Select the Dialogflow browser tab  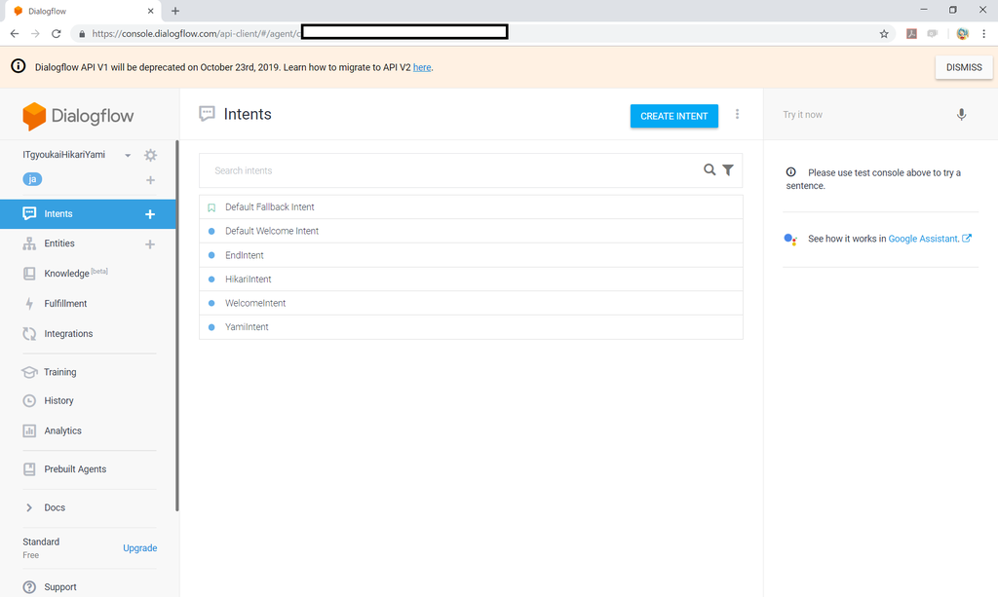click(x=82, y=11)
